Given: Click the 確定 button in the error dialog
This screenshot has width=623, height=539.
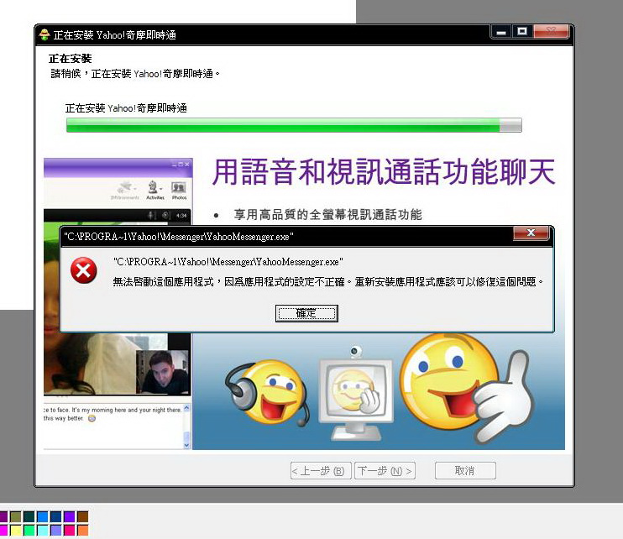Looking at the screenshot, I should coord(306,313).
